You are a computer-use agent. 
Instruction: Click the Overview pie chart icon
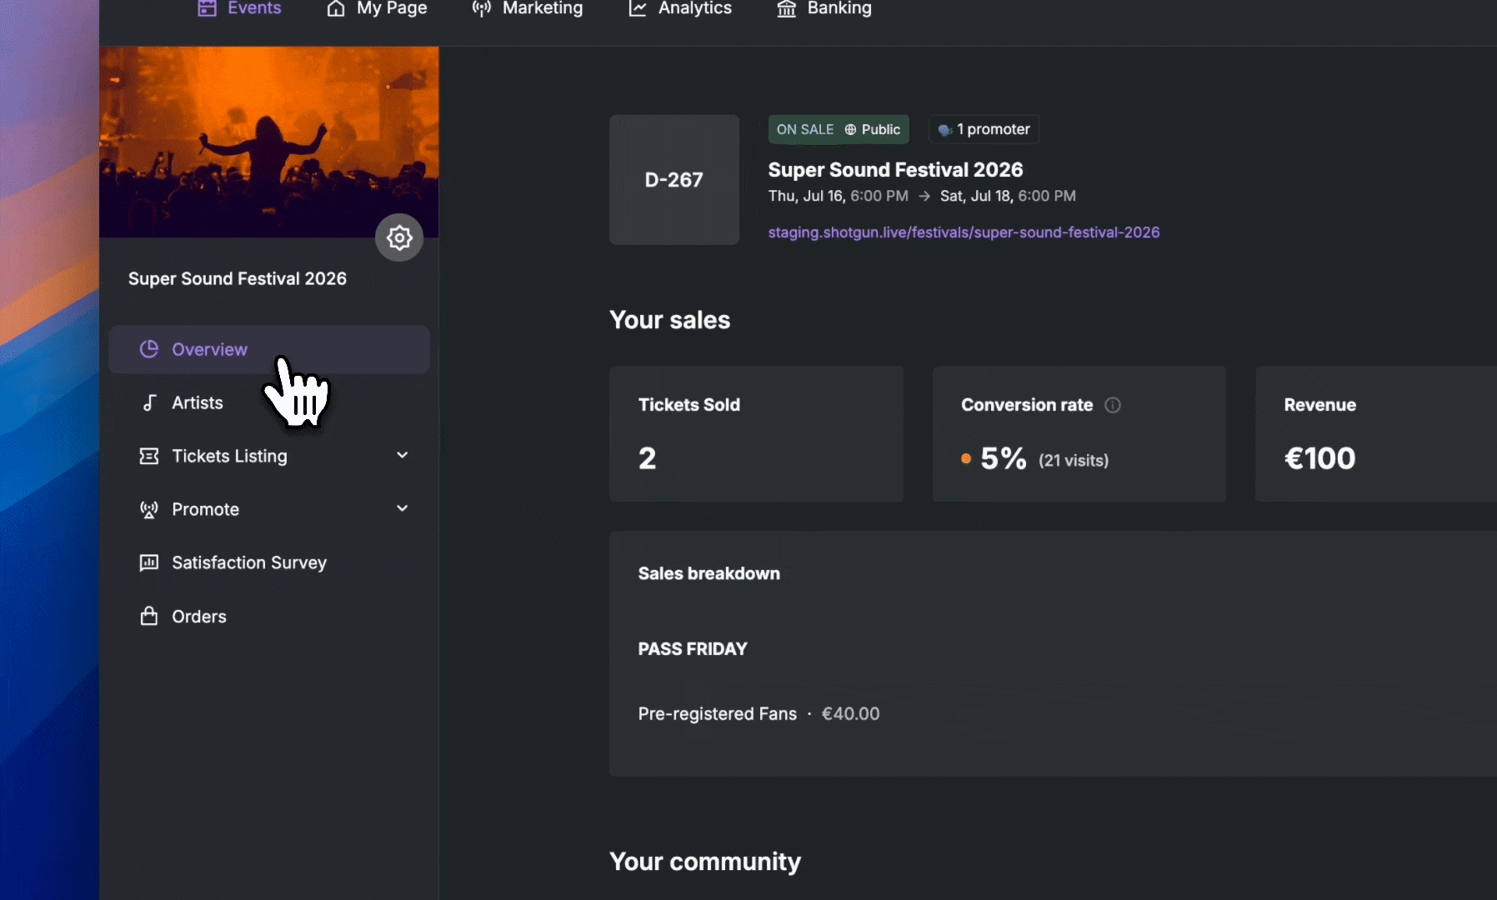(x=149, y=349)
